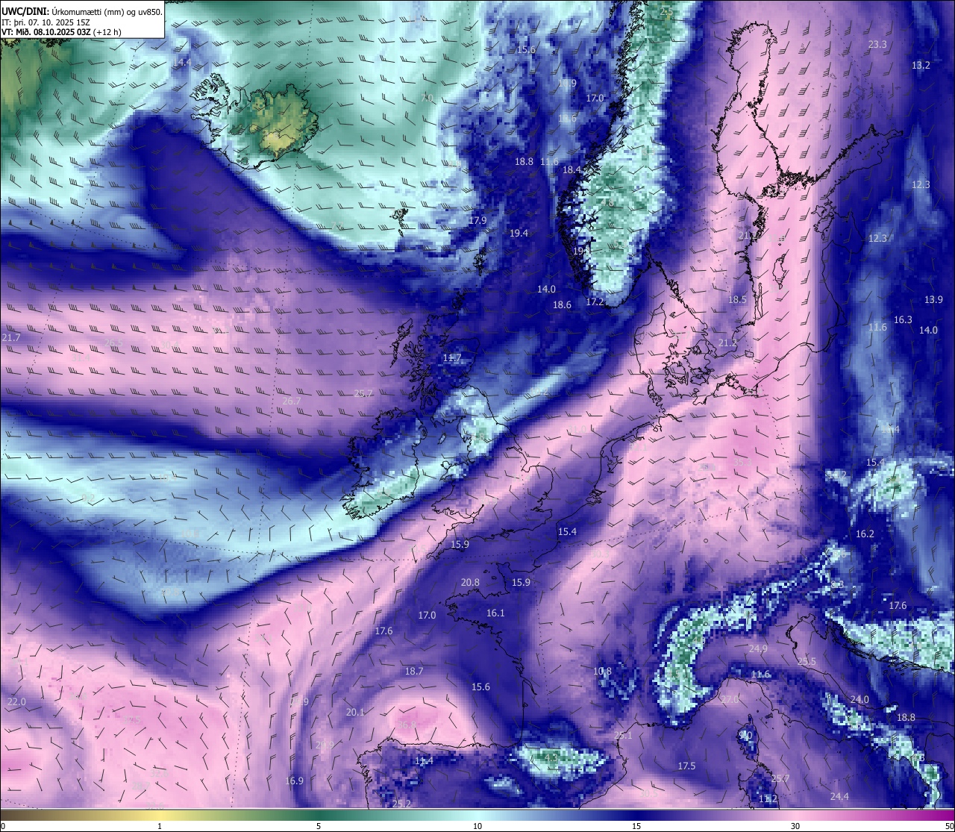Click the 16.3 value label

(x=903, y=319)
